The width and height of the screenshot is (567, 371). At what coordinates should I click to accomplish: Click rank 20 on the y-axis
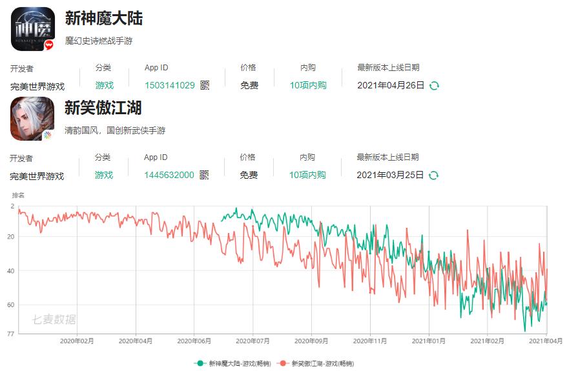point(11,237)
